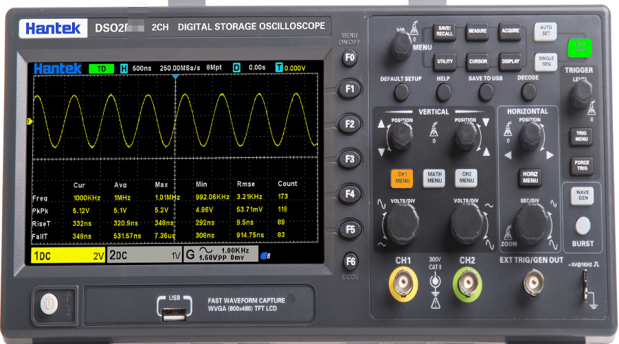Screen dimensions: 619x344
Task: Open the Utility menu
Action: pyautogui.click(x=444, y=62)
